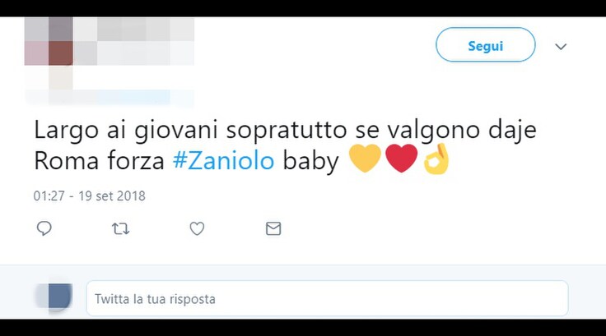Retweet using the arrows icon
This screenshot has height=336, width=606.
(120, 228)
